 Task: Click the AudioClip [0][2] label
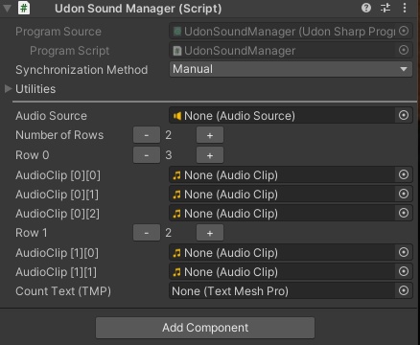click(58, 214)
